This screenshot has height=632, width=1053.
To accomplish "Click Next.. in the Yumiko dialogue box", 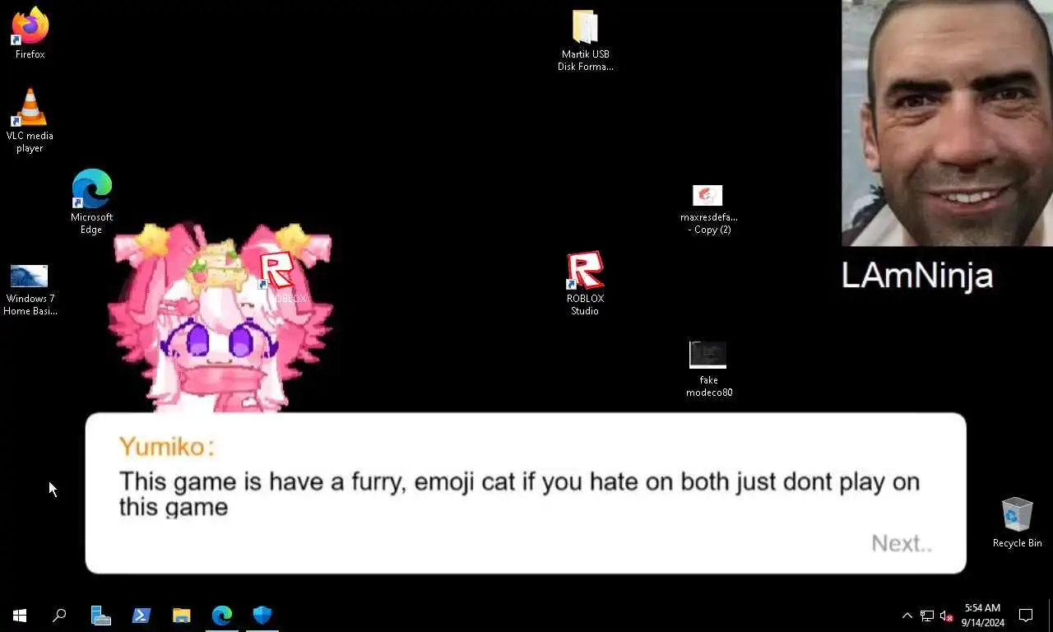I will [x=902, y=543].
